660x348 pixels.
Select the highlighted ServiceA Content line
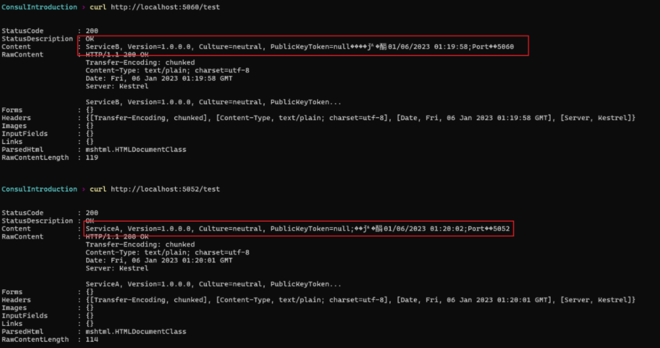pyautogui.click(x=298, y=228)
